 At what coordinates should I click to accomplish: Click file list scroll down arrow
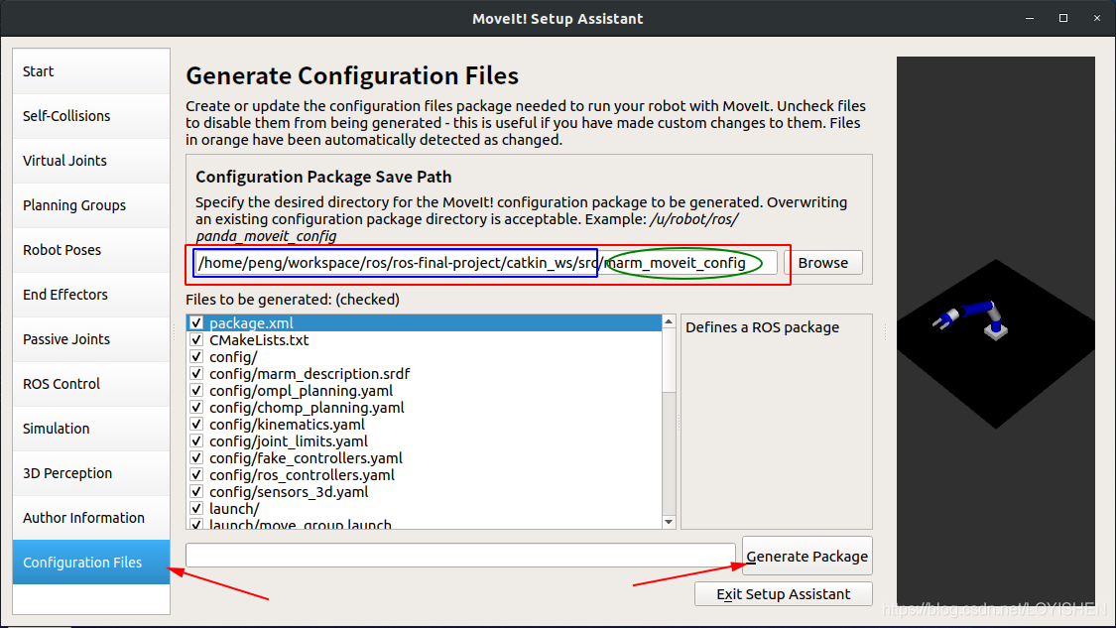click(x=669, y=522)
